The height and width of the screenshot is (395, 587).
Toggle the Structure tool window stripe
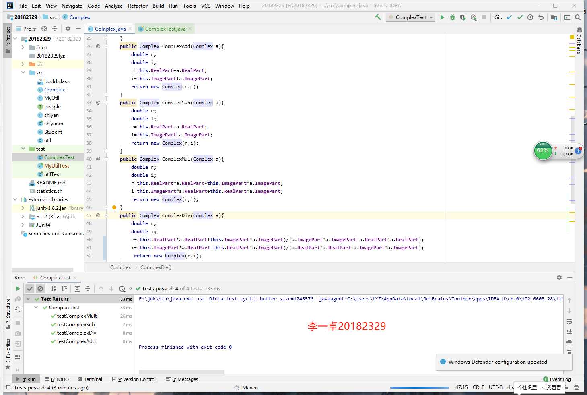(8, 314)
